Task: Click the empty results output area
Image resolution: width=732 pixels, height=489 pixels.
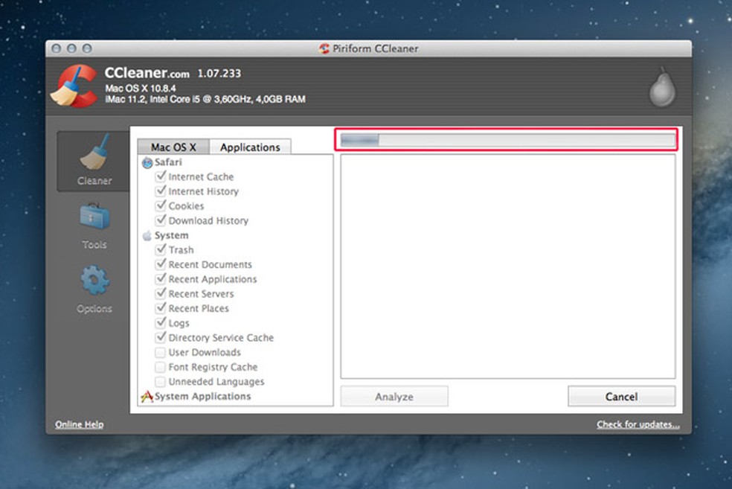Action: click(508, 266)
